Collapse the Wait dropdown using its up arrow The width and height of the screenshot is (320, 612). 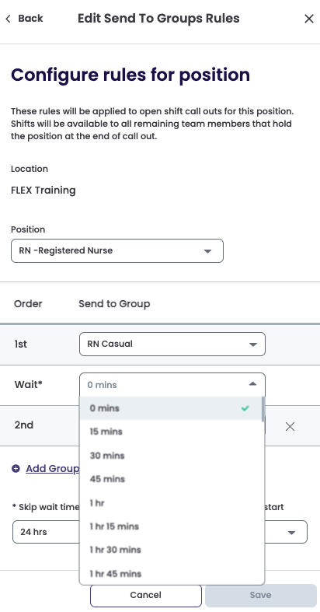[252, 384]
